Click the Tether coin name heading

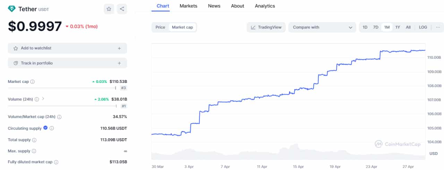point(27,9)
